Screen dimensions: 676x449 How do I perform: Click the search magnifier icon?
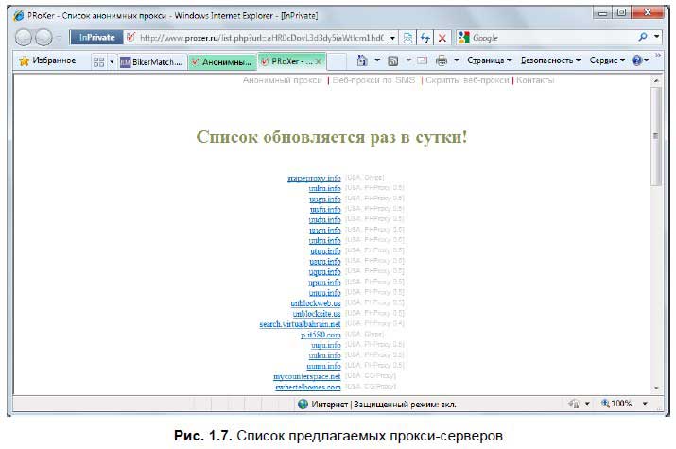(644, 38)
